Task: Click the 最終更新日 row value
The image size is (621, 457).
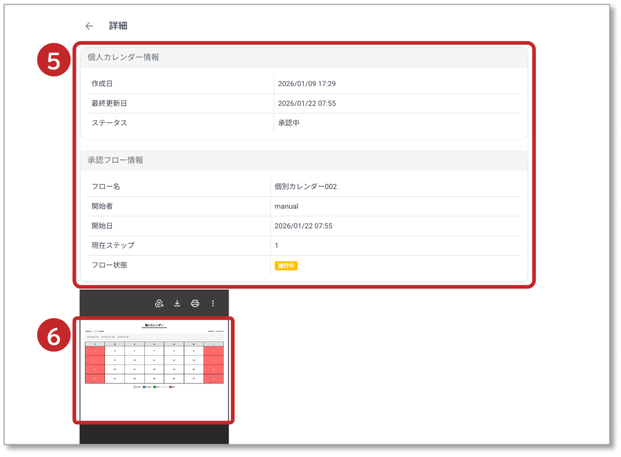Action: click(306, 104)
